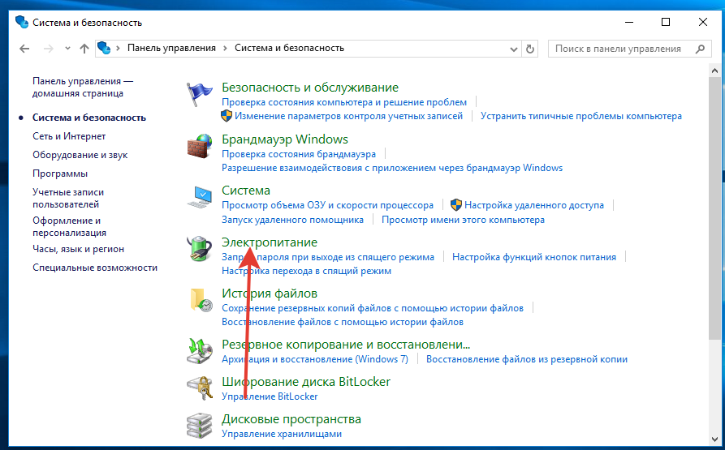Open Специальные возможности category
Screen dimensions: 725x450
[x=95, y=268]
